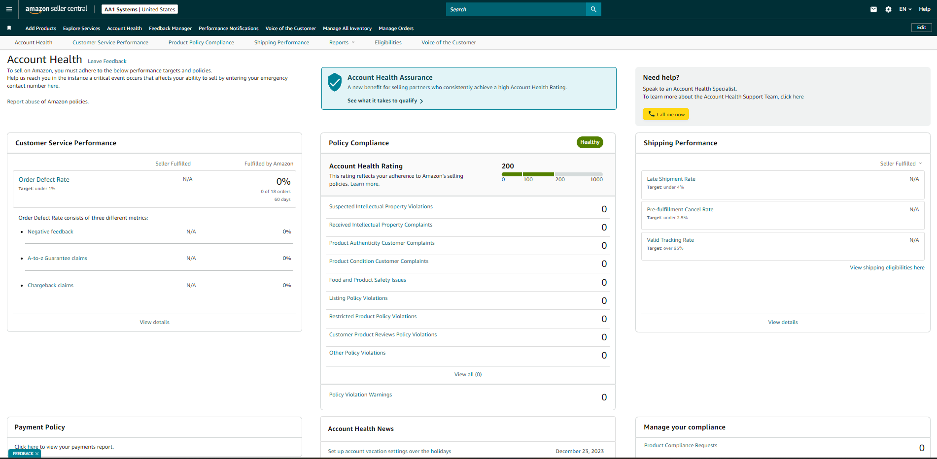
Task: Open vacation settings news article
Action: pos(389,452)
